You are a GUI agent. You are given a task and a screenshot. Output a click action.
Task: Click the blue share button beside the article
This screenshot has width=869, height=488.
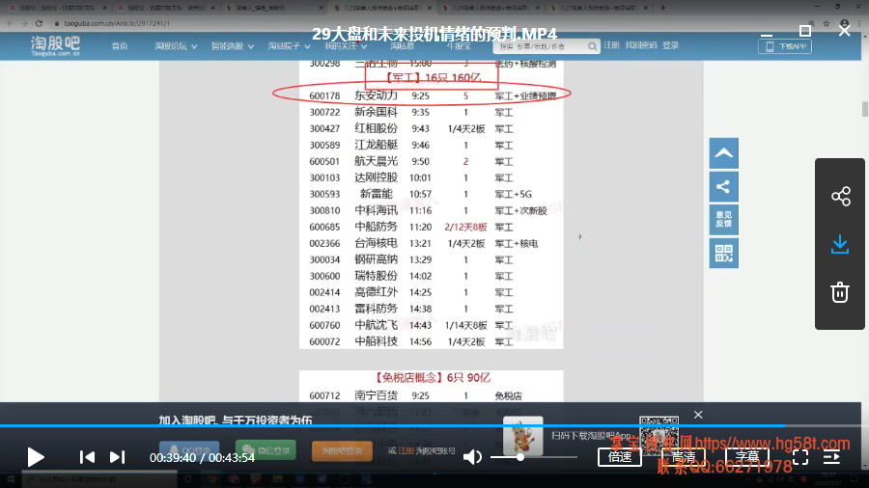click(724, 186)
